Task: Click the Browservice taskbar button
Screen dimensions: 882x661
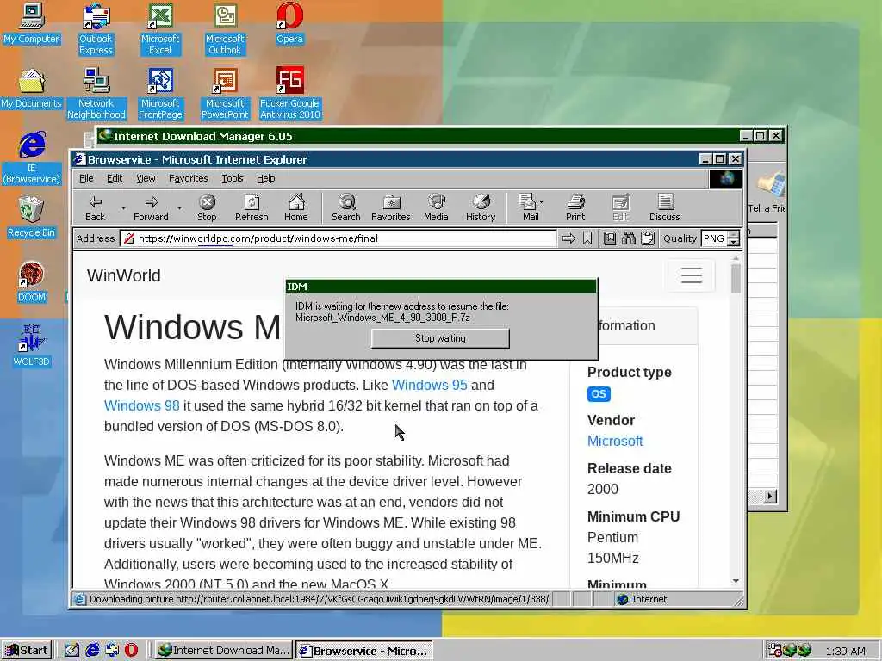Action: [364, 651]
